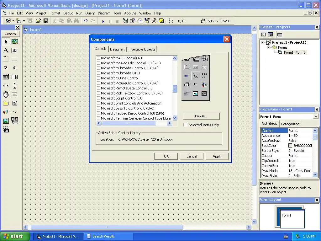Click the Form Layout Window toolbar icon
This screenshot has width=321, height=241.
point(140,21)
